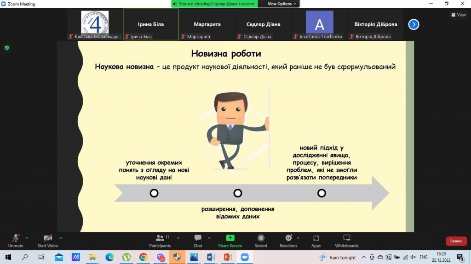Viewport: 471px width, 264px height.
Task: Open the video options arrow beside Start Video
Action: (x=61, y=238)
